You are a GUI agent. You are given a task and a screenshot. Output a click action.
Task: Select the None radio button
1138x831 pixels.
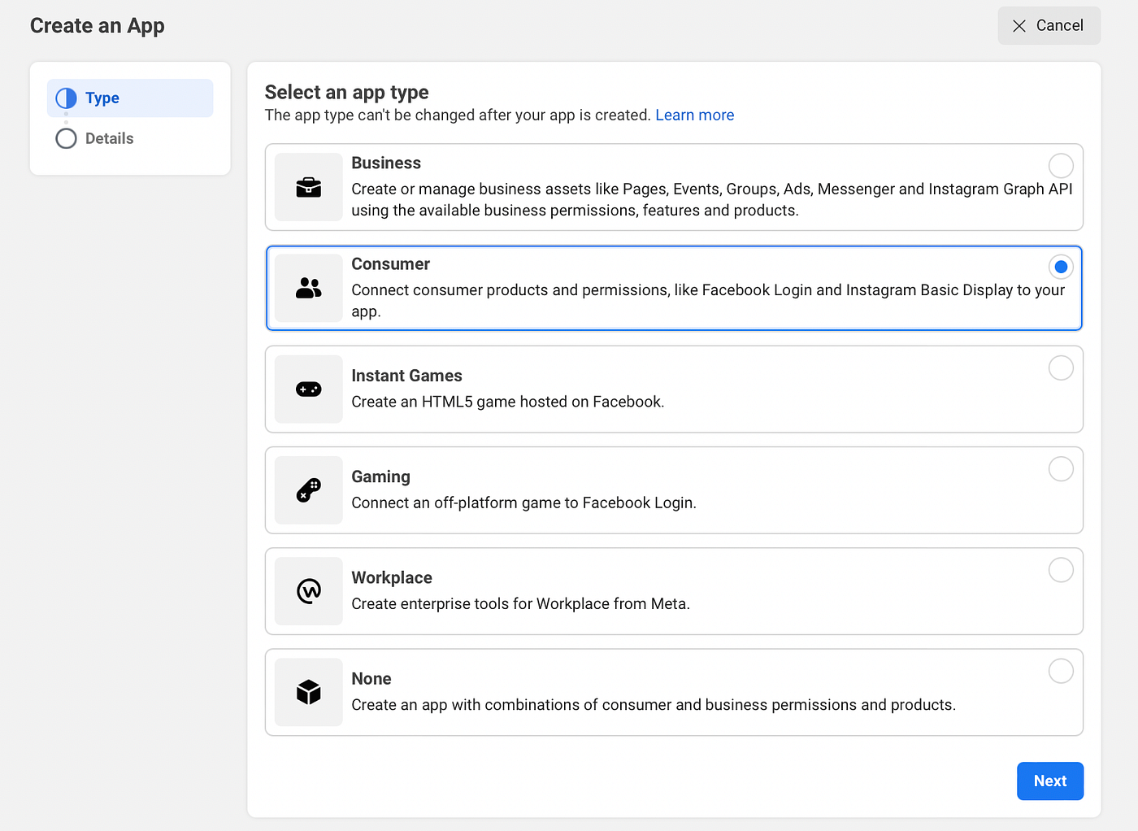[1061, 671]
